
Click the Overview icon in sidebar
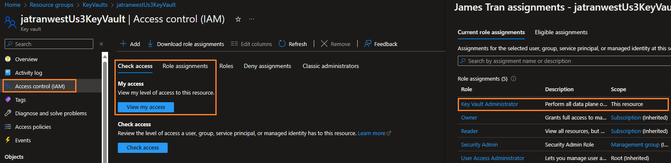click(x=8, y=59)
